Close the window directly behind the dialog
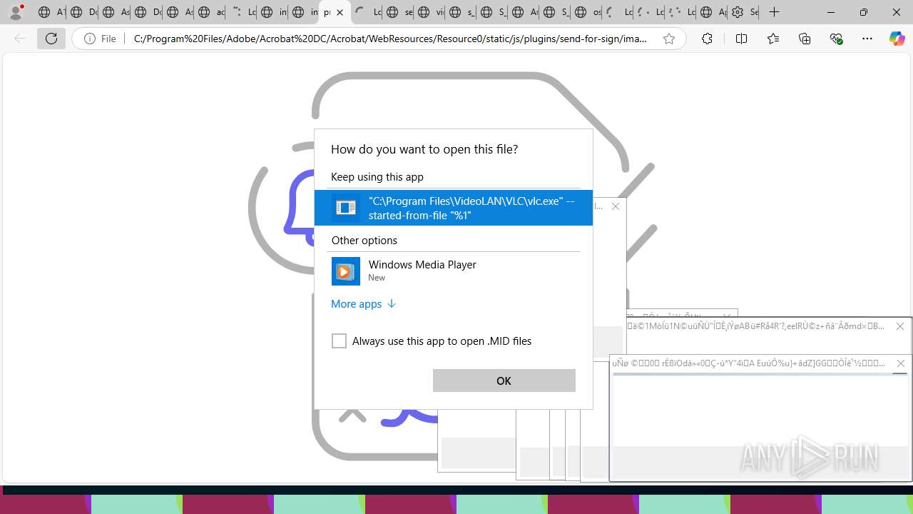Viewport: 913px width, 514px height. 616,206
